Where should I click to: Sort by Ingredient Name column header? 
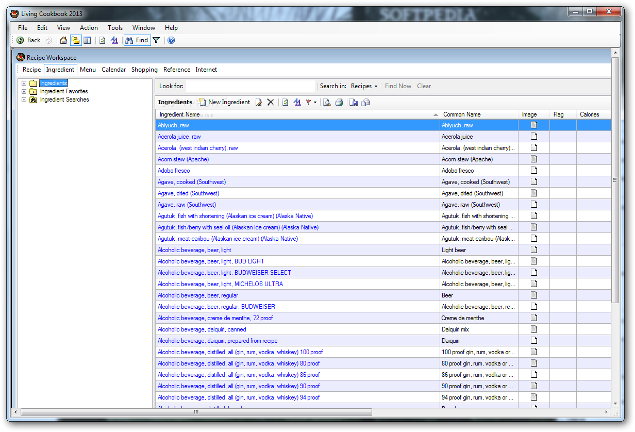click(297, 114)
